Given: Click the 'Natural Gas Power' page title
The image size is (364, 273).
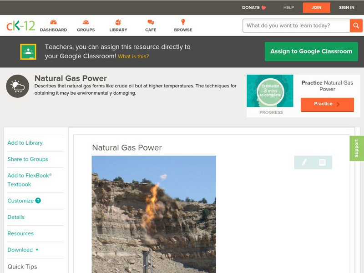Looking at the screenshot, I should [x=71, y=78].
